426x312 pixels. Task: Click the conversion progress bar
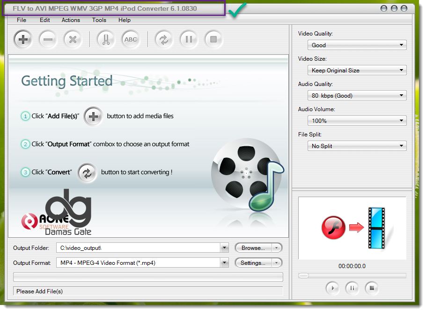(x=148, y=277)
